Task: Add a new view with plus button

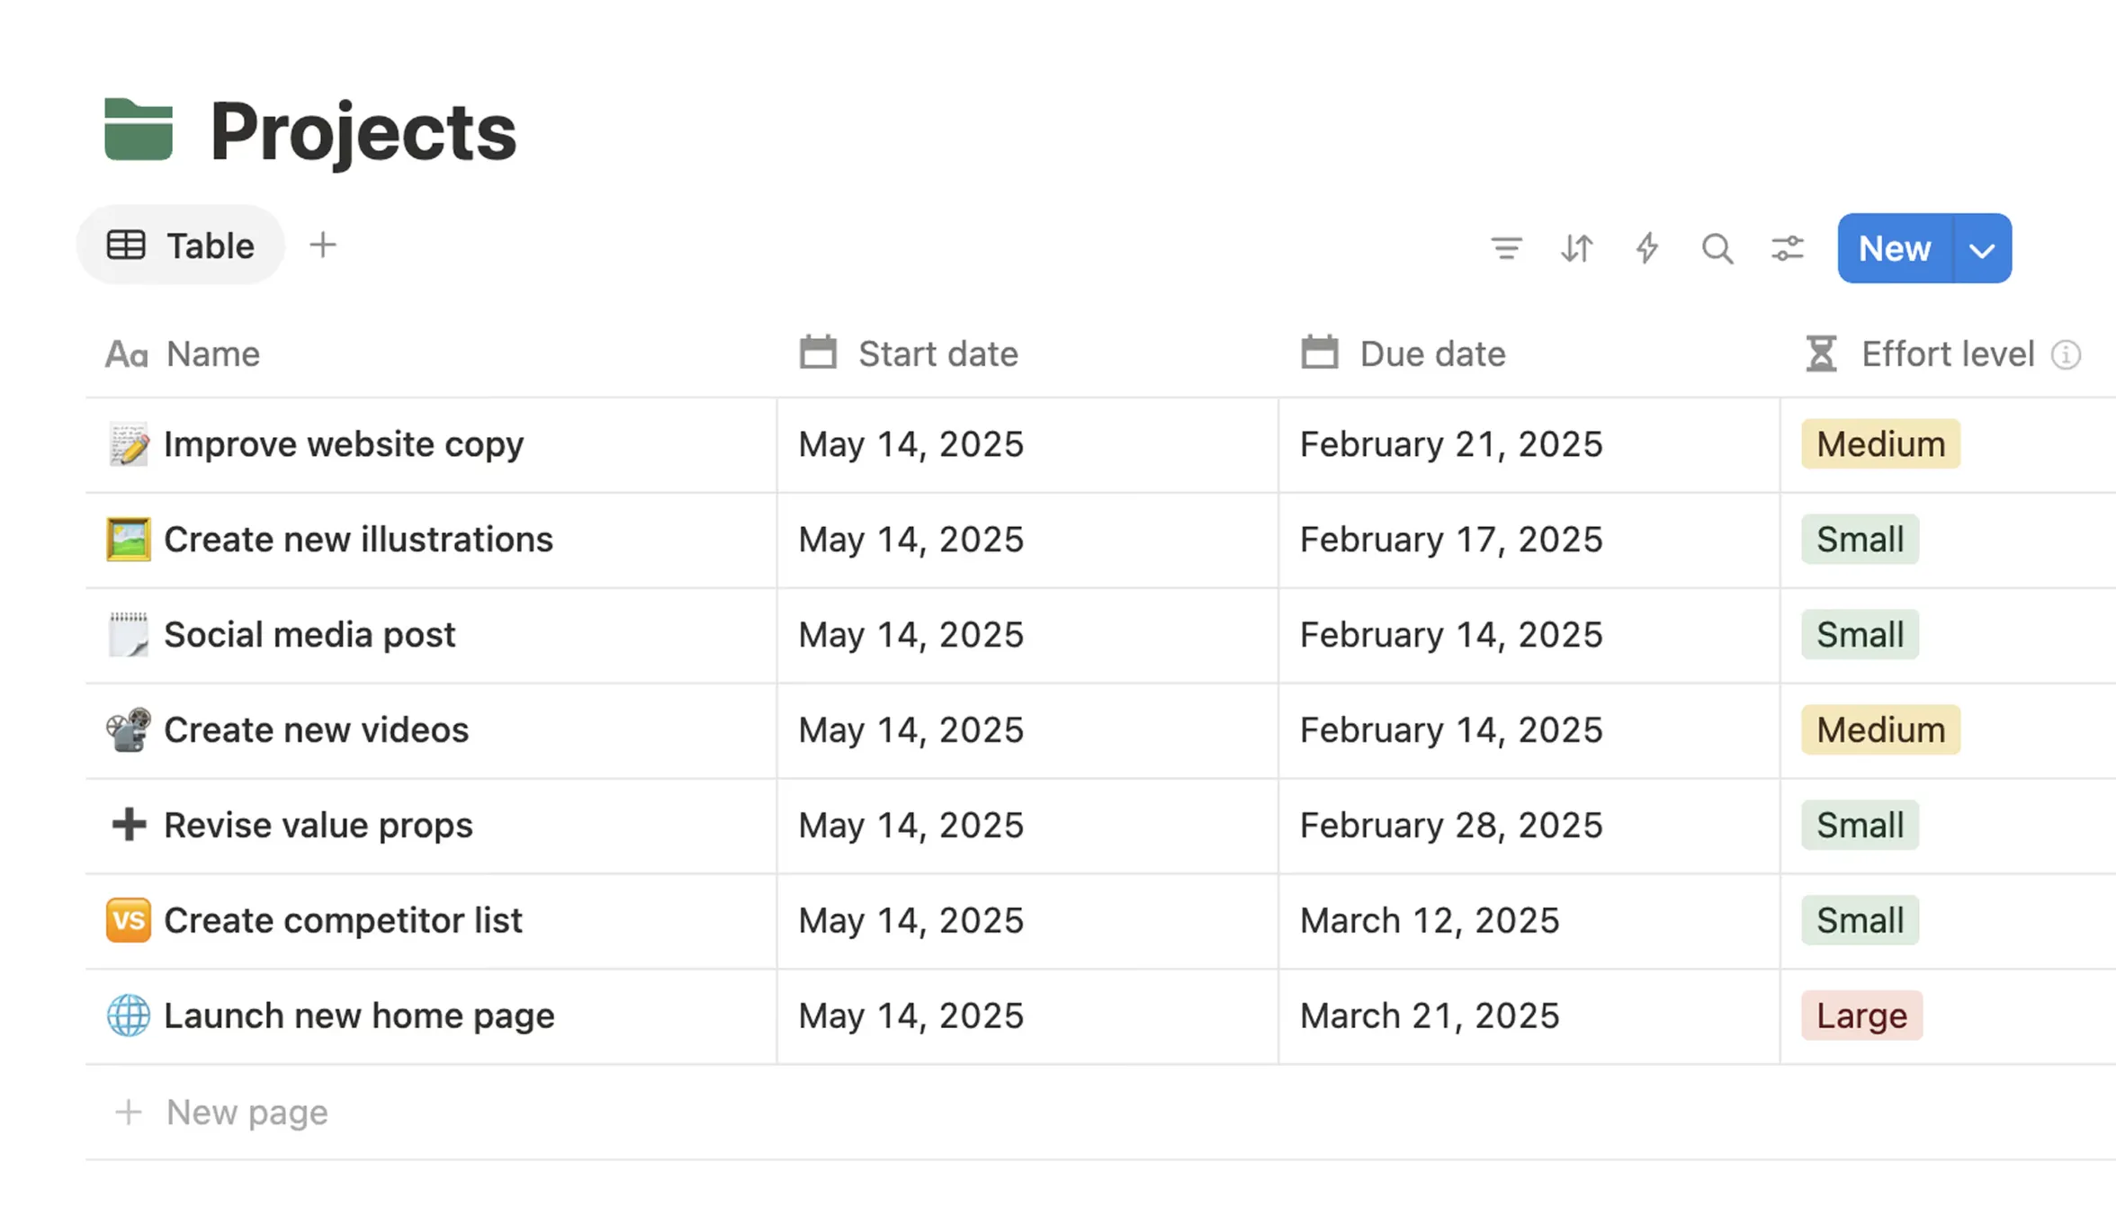Action: 322,245
